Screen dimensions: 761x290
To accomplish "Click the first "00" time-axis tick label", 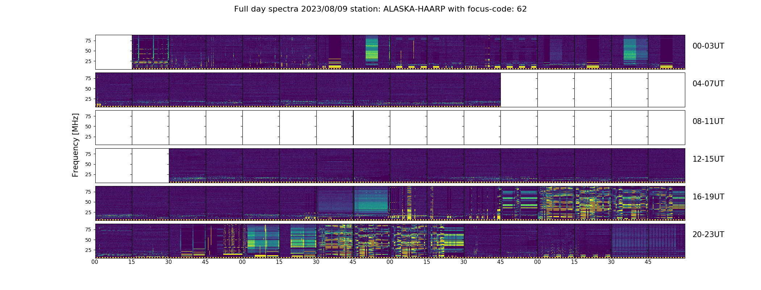I will pos(95,262).
